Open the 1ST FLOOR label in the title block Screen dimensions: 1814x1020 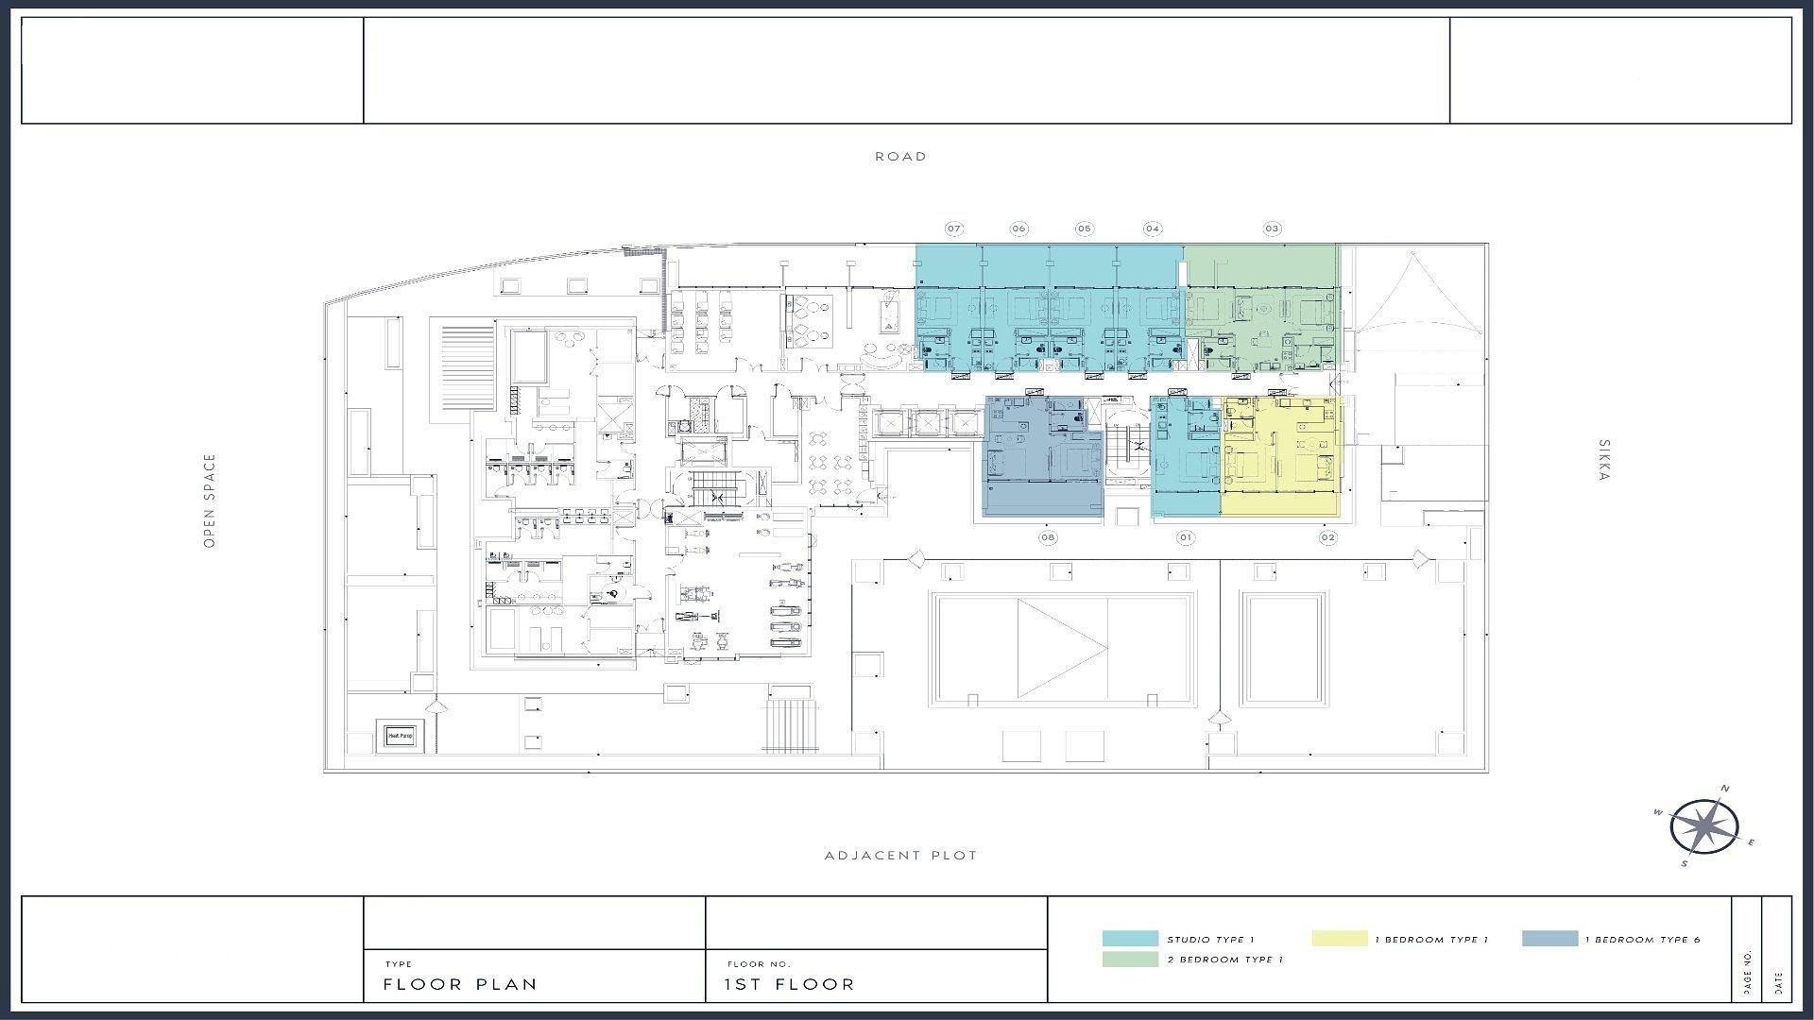(786, 984)
